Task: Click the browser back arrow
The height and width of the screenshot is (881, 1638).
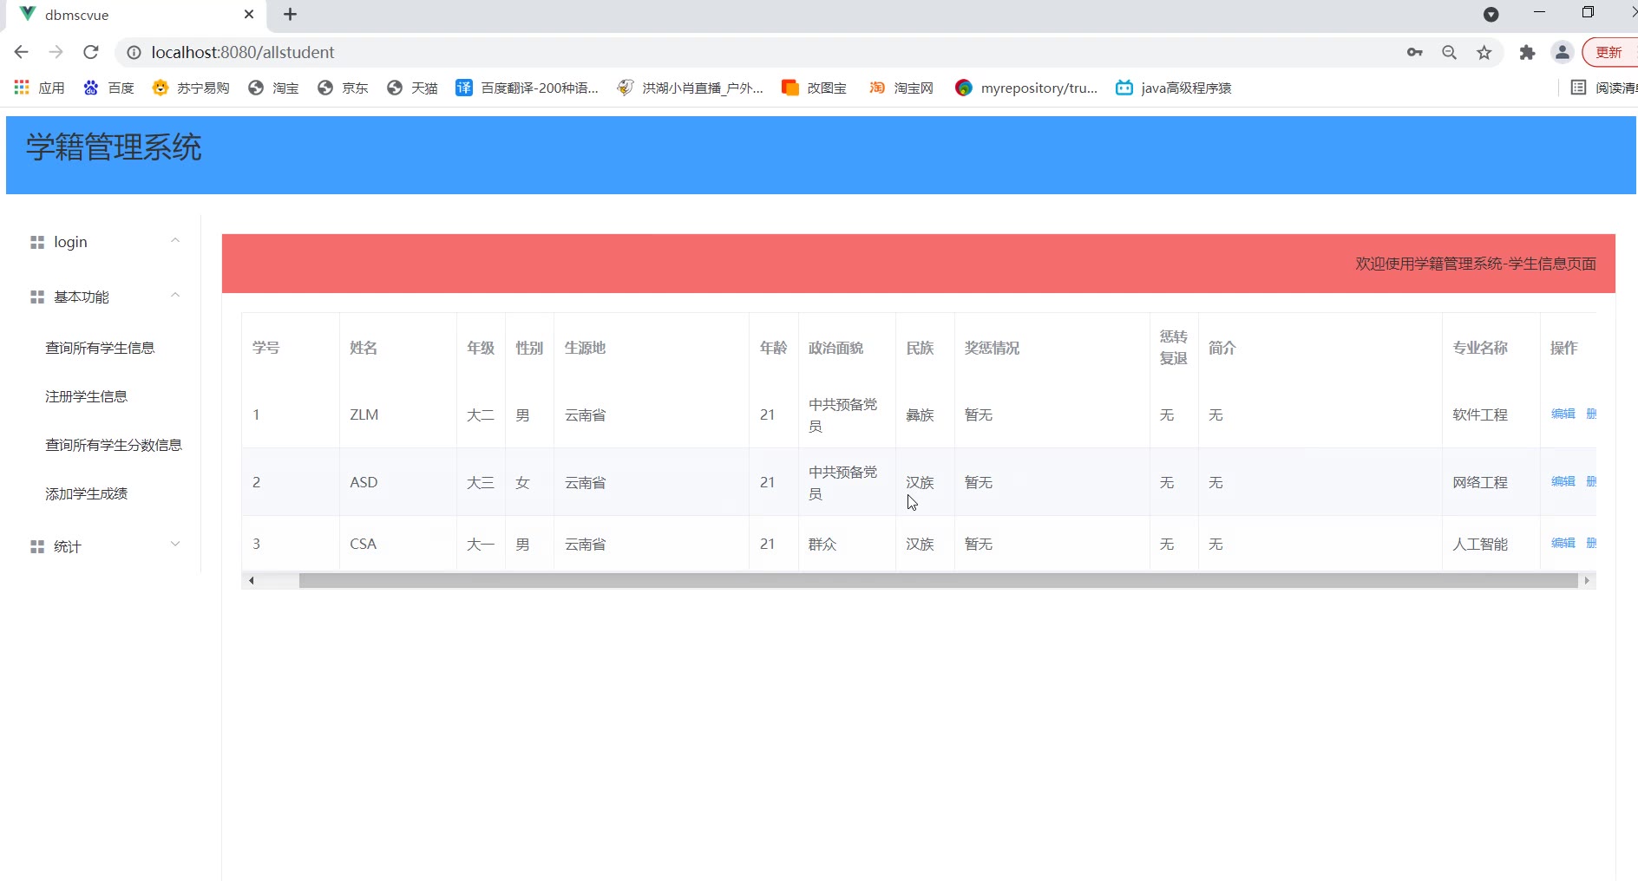Action: [x=22, y=52]
